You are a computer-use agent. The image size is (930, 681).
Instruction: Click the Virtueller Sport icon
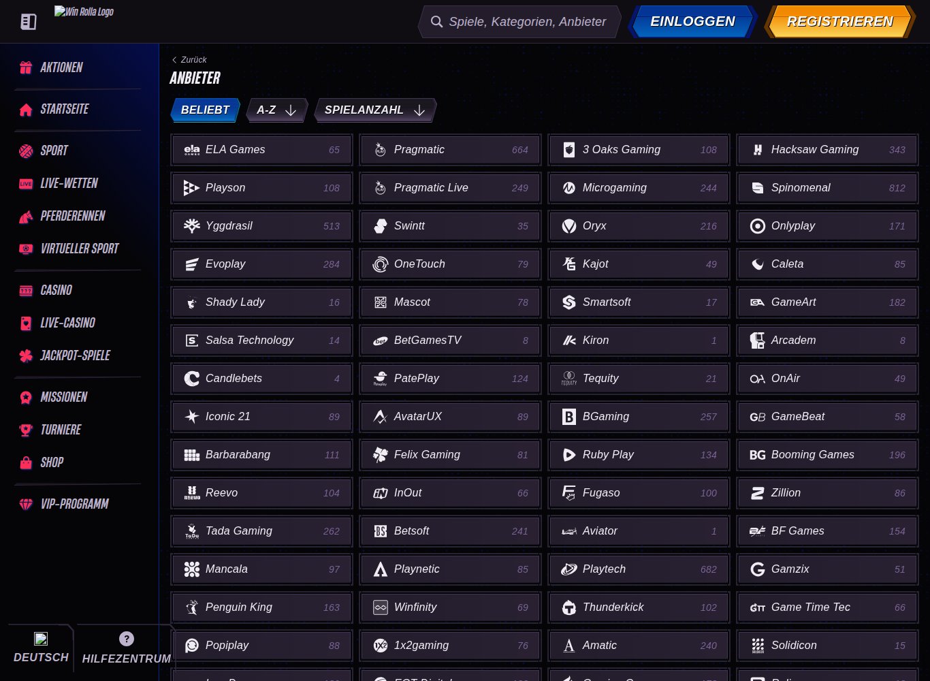click(26, 249)
